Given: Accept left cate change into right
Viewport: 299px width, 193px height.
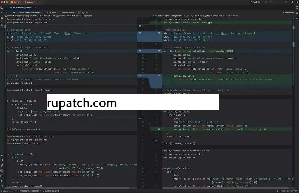Looking at the screenshot, I should click(x=140, y=33).
